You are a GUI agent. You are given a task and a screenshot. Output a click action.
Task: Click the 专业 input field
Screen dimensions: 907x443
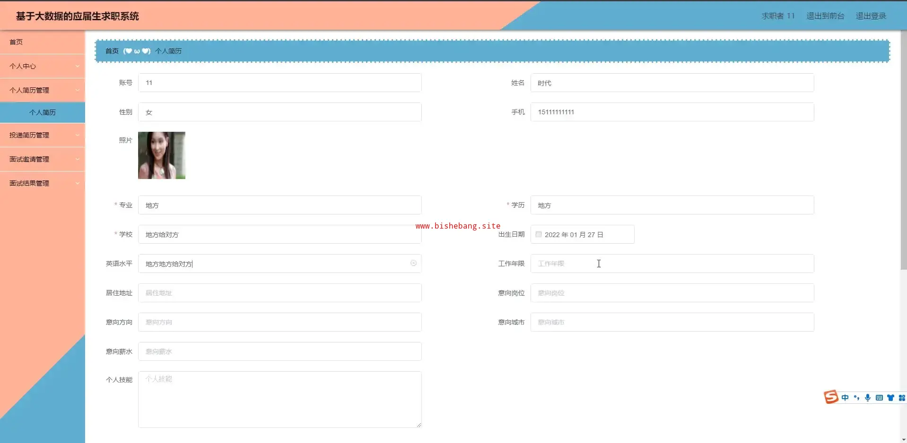[x=279, y=205]
